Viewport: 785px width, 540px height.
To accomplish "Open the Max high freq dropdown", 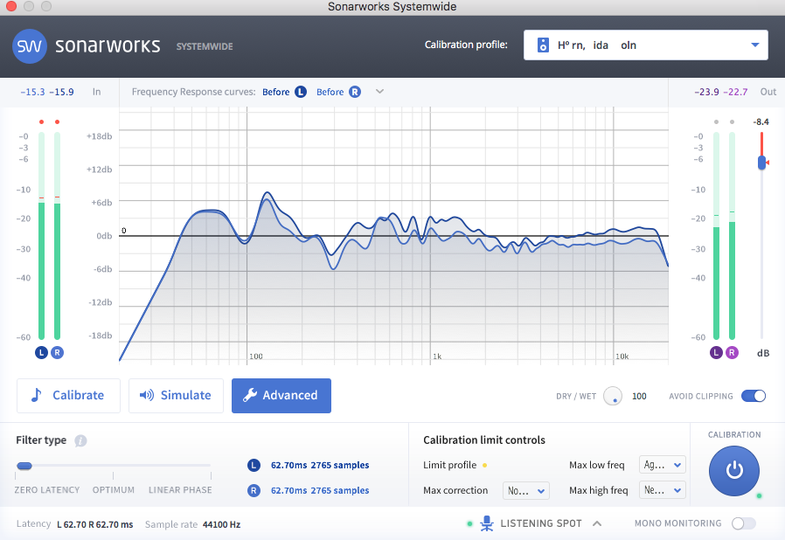I will point(662,490).
